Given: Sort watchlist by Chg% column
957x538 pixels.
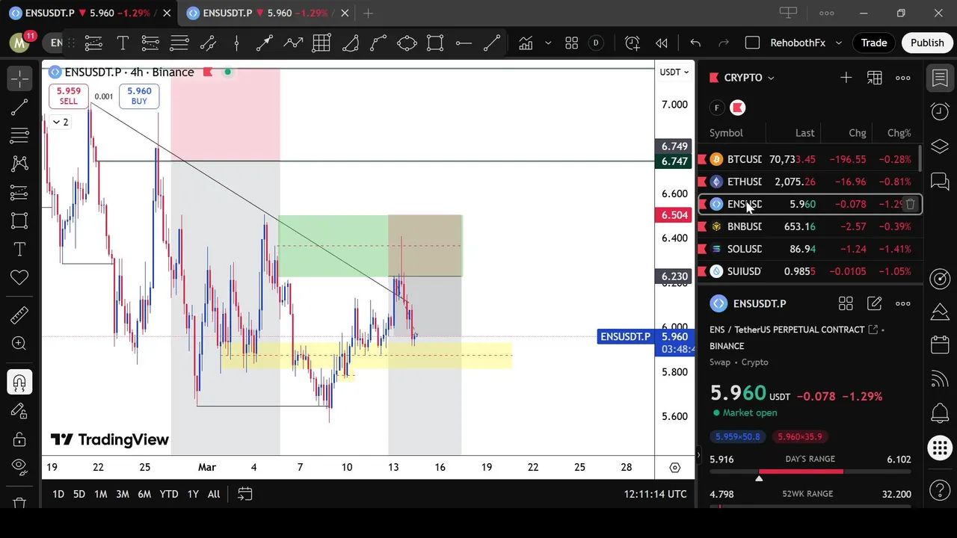Looking at the screenshot, I should [898, 133].
